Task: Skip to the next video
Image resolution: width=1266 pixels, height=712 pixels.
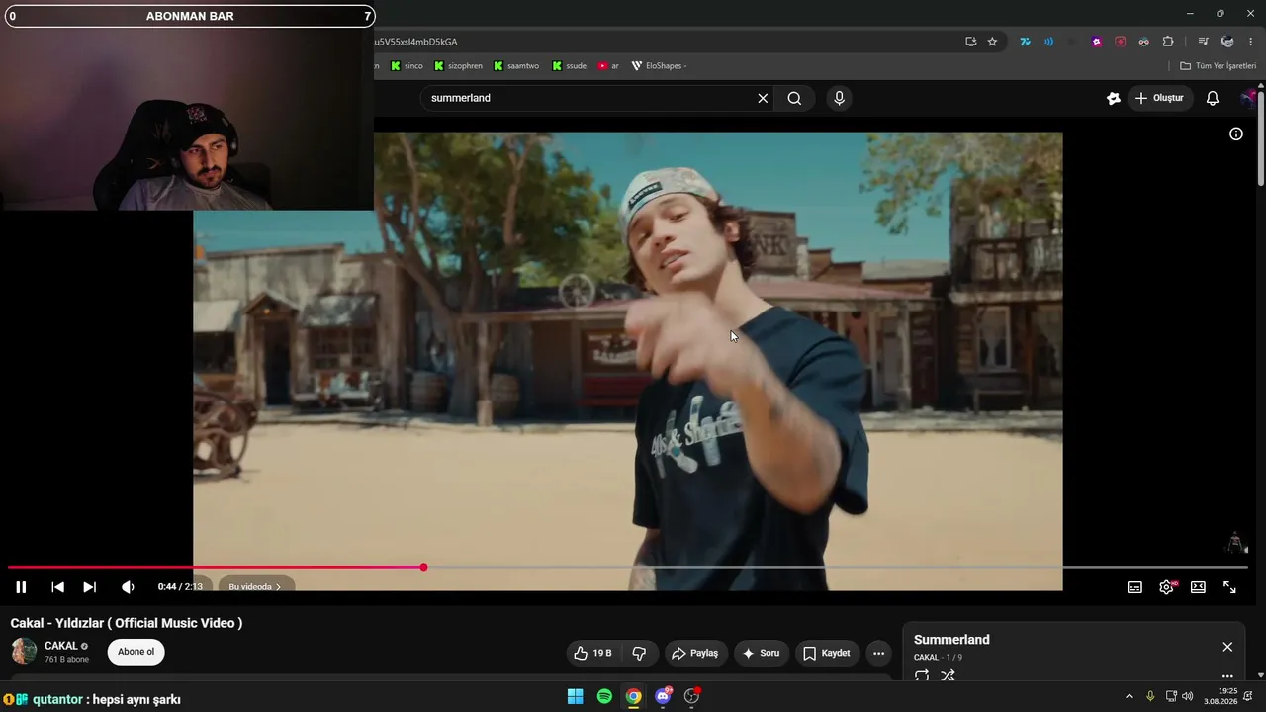Action: [89, 587]
